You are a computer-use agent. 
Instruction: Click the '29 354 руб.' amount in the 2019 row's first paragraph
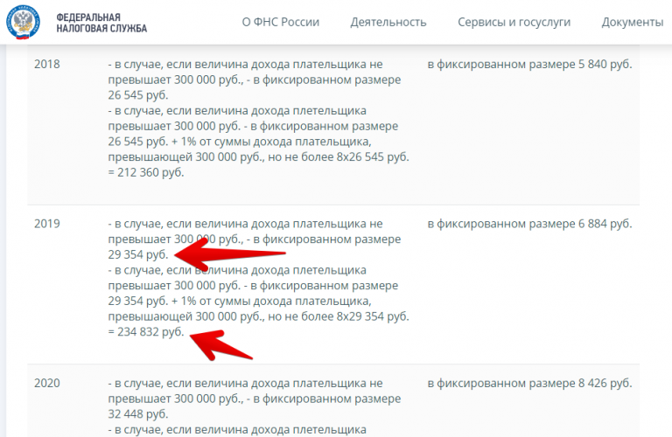coord(138,254)
